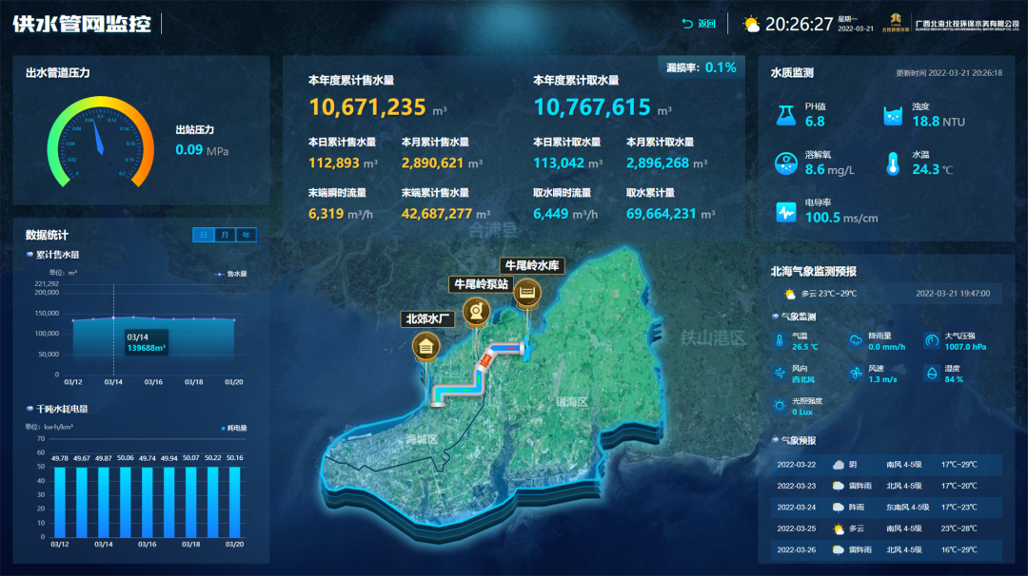Click the 铁山港区 map region label

(713, 337)
